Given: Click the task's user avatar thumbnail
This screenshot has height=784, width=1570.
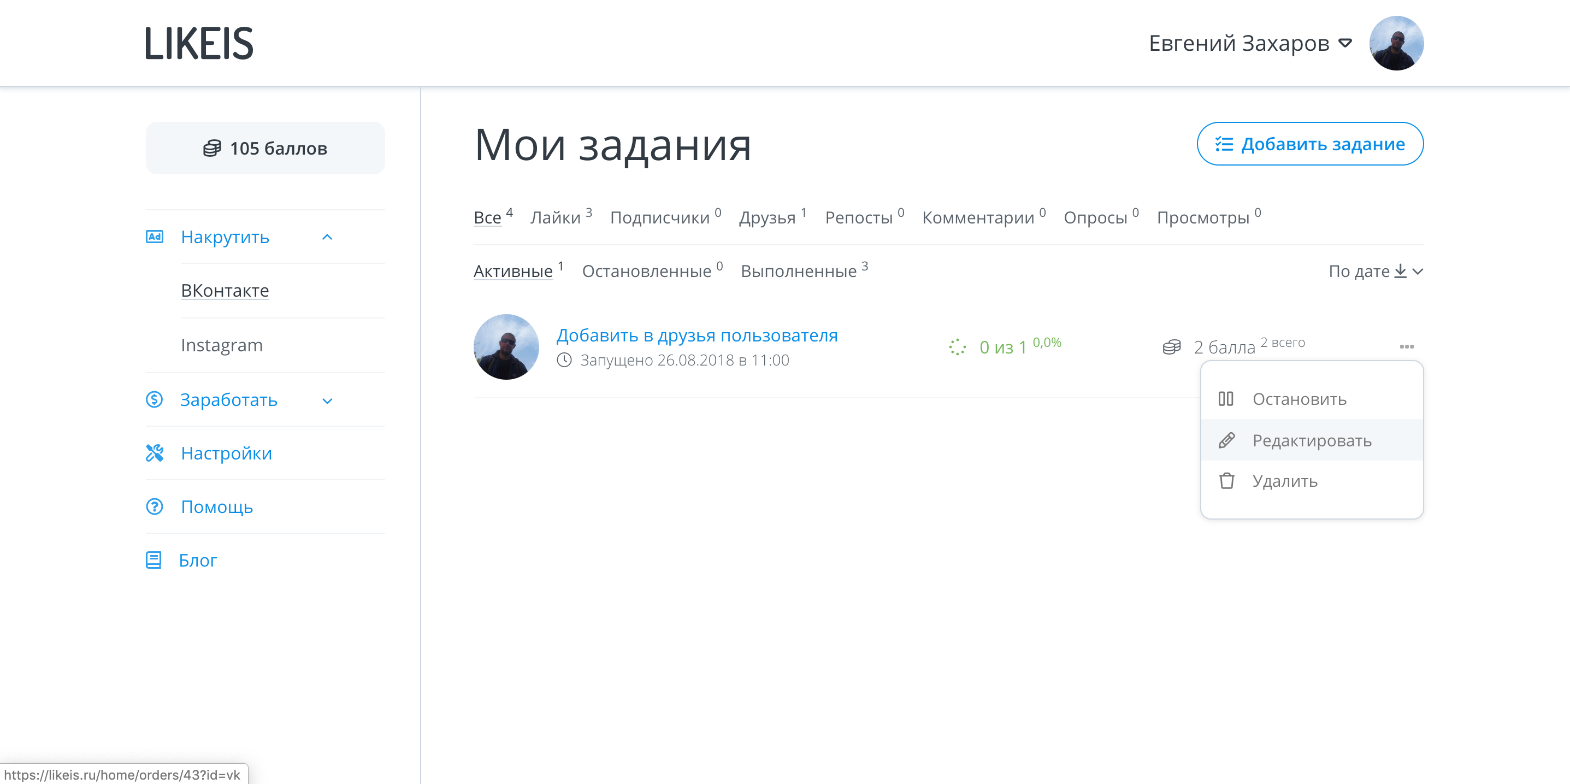Looking at the screenshot, I should (506, 347).
